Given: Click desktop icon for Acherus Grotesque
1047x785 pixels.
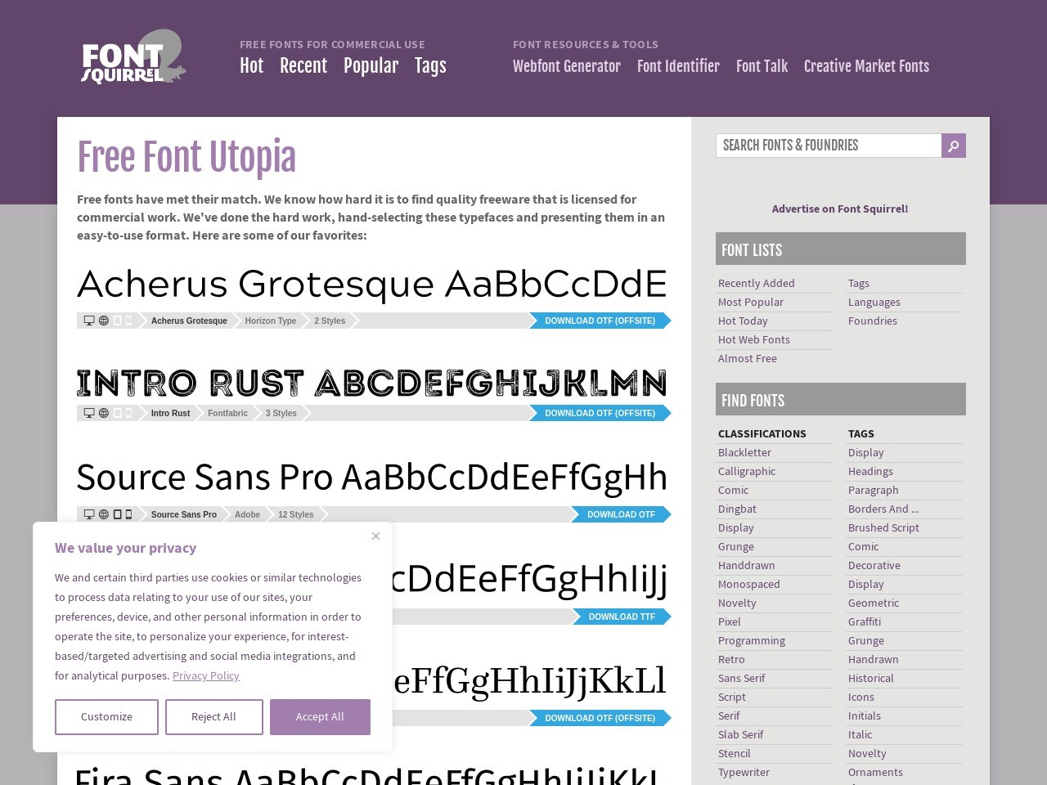Looking at the screenshot, I should pos(89,321).
